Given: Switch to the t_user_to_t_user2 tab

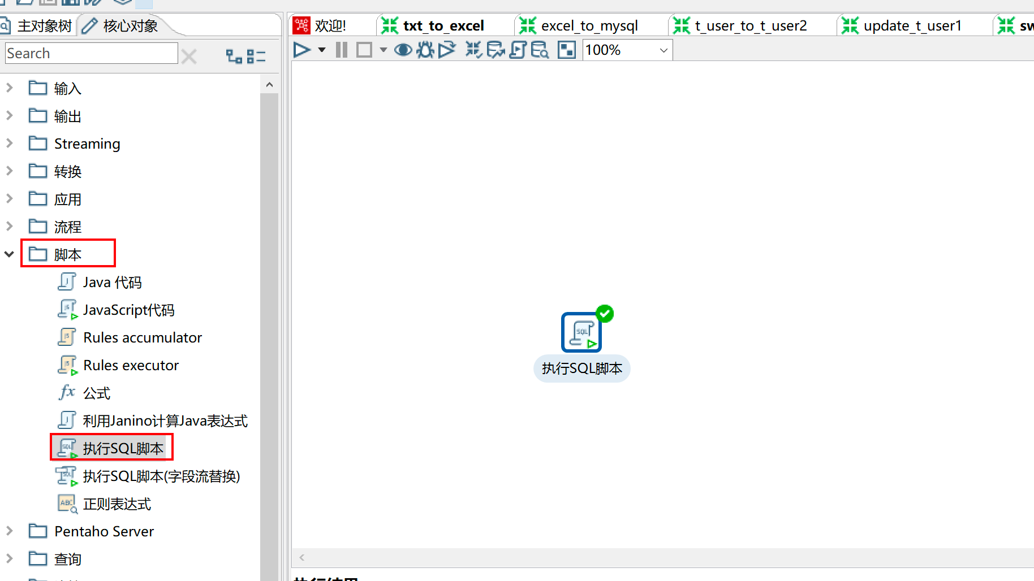Looking at the screenshot, I should tap(740, 26).
